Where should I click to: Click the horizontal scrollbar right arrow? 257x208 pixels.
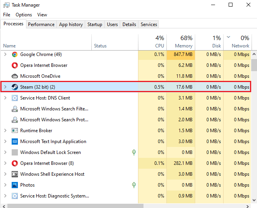pyautogui.click(x=248, y=206)
